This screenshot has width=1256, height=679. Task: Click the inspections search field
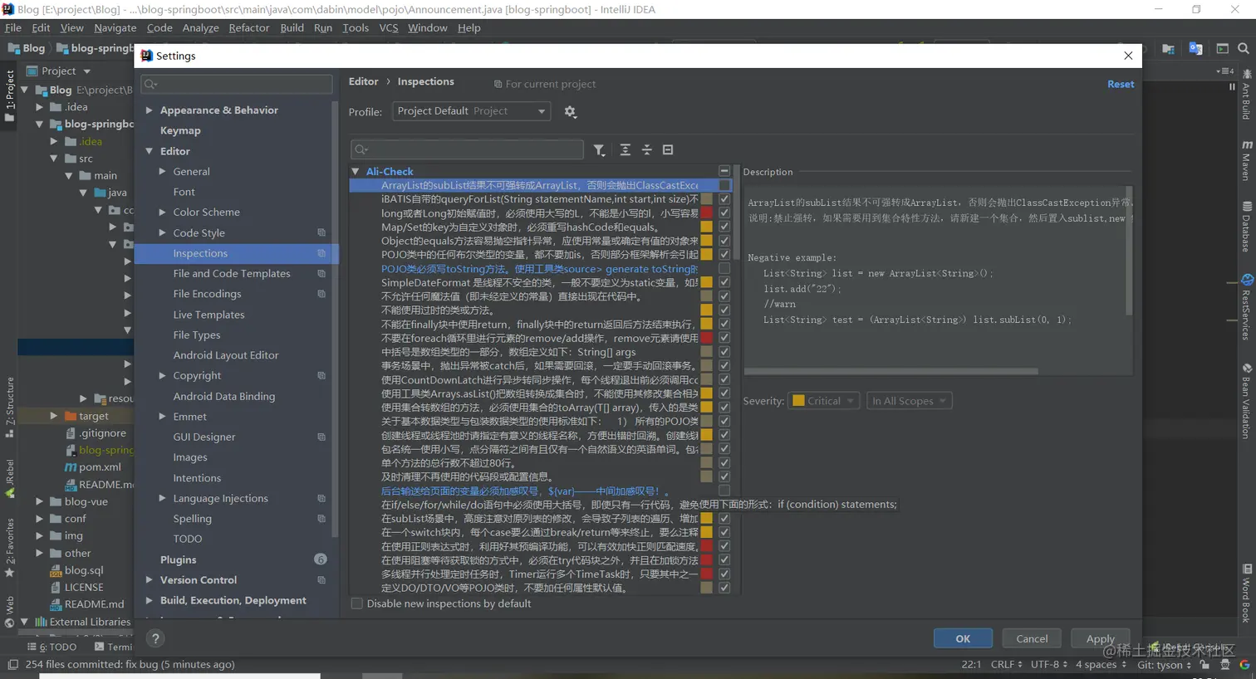click(467, 150)
